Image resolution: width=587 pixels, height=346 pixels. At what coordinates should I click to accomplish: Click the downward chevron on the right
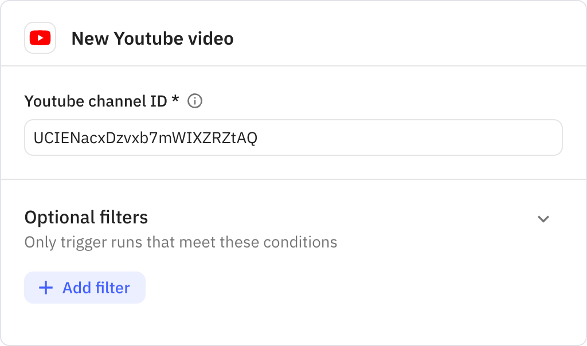pyautogui.click(x=544, y=218)
